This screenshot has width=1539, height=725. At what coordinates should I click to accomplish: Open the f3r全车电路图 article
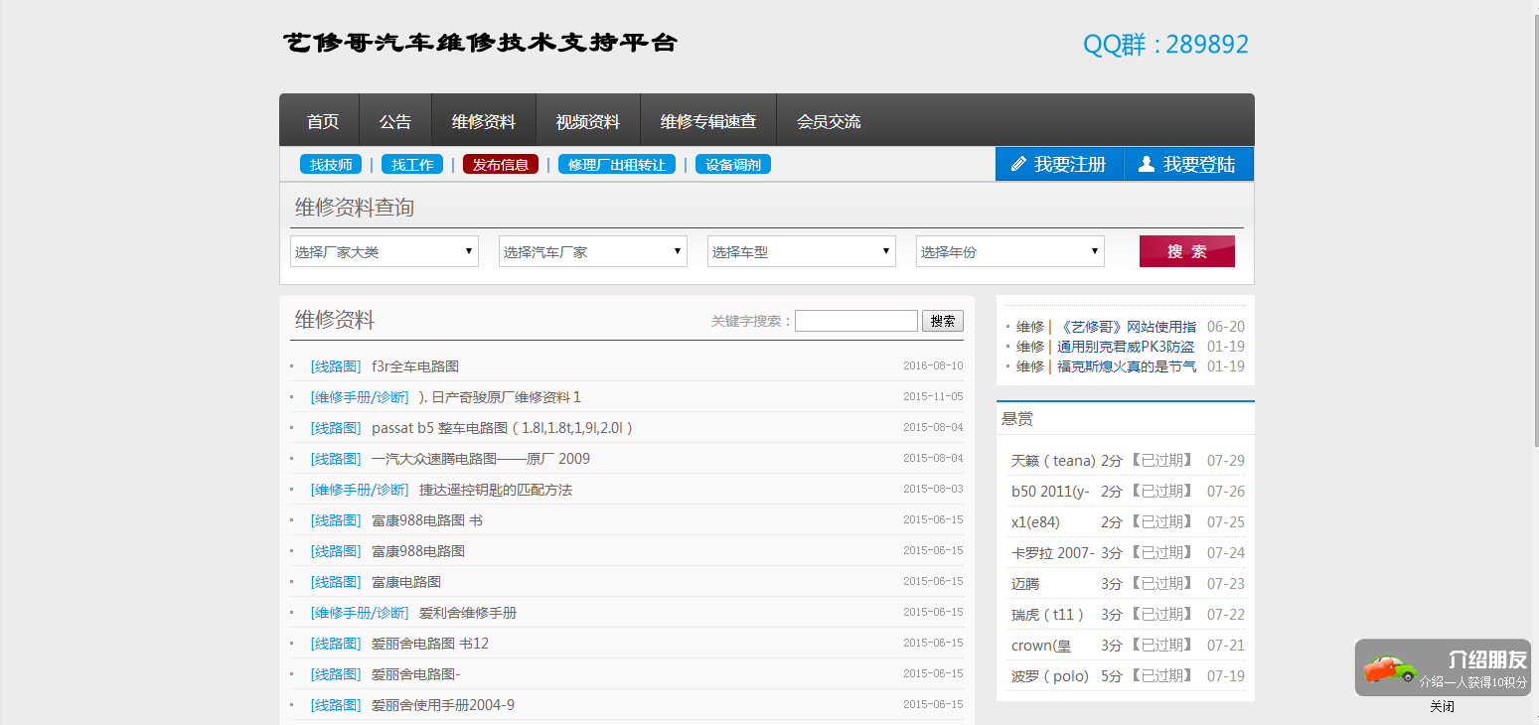415,366
